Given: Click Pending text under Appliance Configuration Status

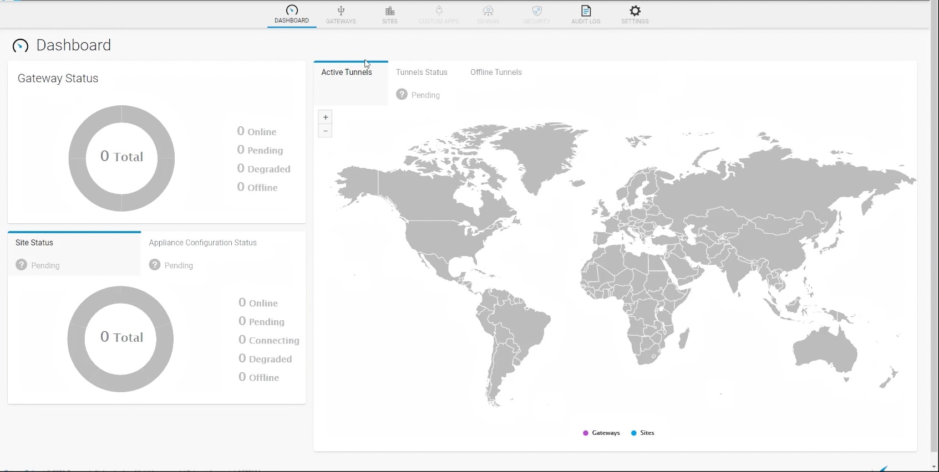Looking at the screenshot, I should click(179, 265).
